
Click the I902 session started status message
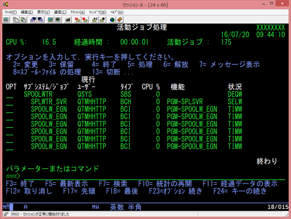40,214
